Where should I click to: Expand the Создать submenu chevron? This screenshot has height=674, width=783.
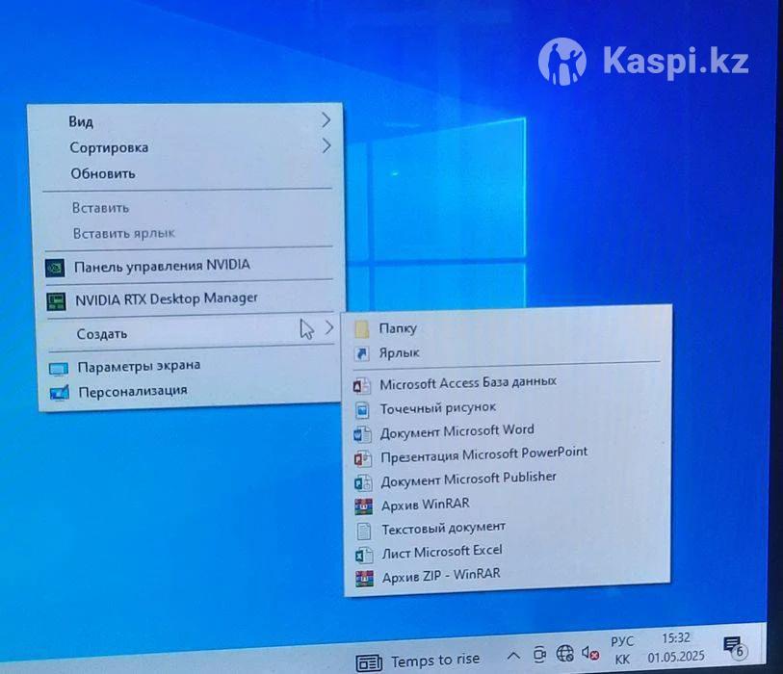[329, 327]
